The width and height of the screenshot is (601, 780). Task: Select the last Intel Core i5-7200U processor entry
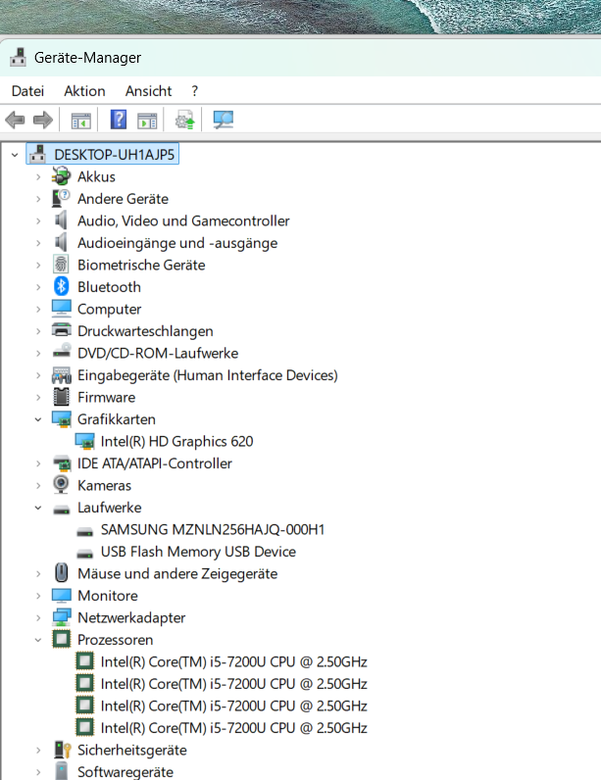pos(234,728)
